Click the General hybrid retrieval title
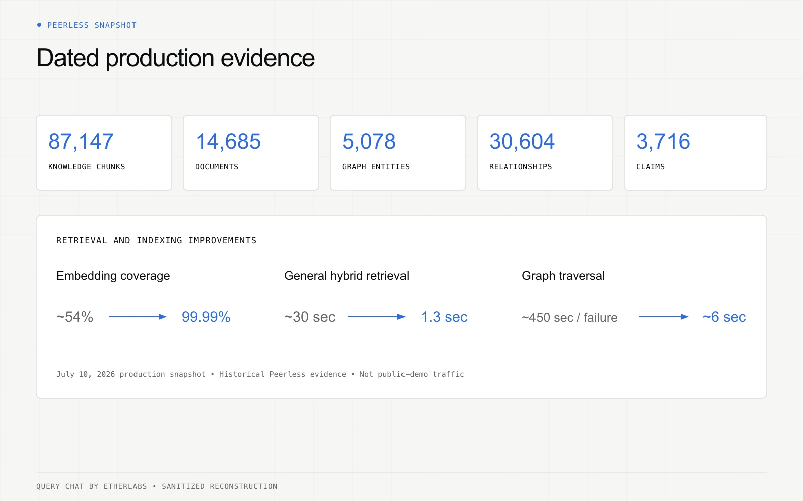The image size is (803, 501). click(x=346, y=276)
